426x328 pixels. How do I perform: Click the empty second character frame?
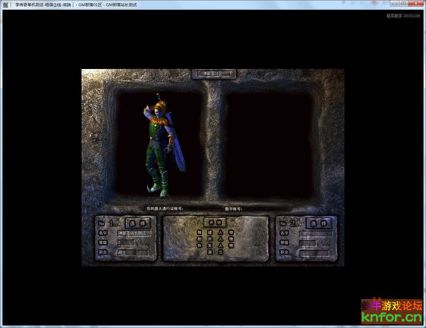(269, 145)
